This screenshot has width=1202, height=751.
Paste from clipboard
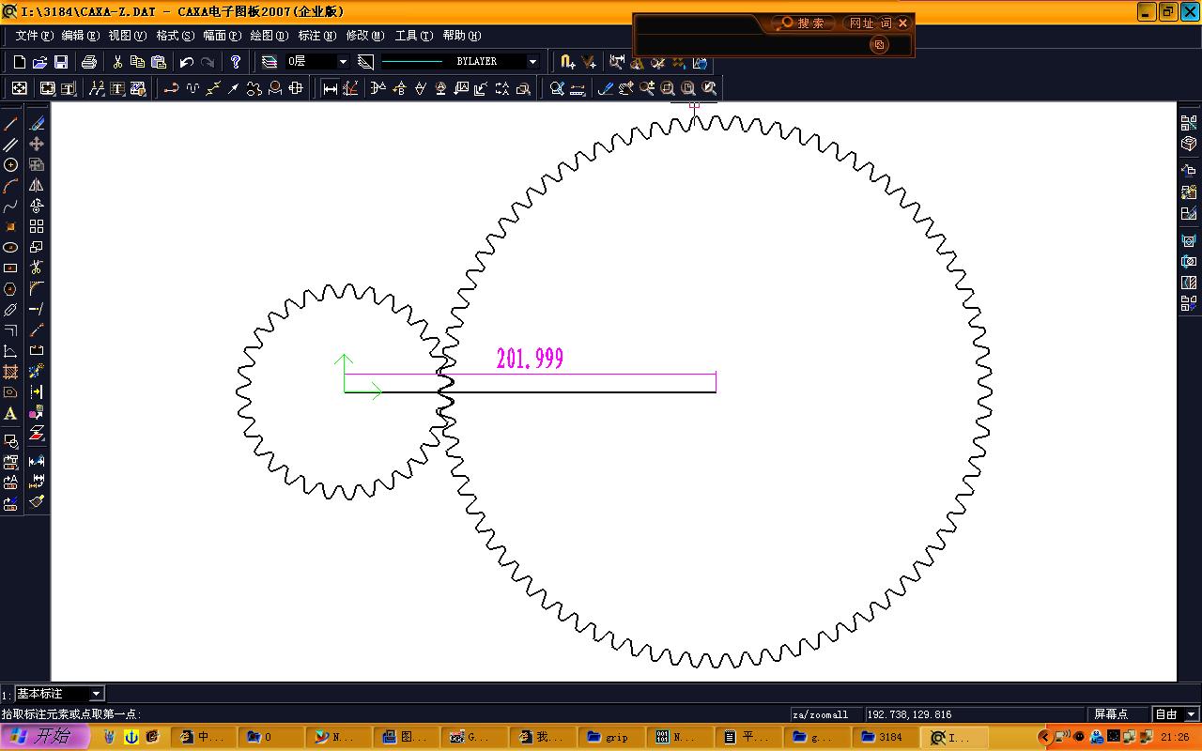tap(159, 62)
